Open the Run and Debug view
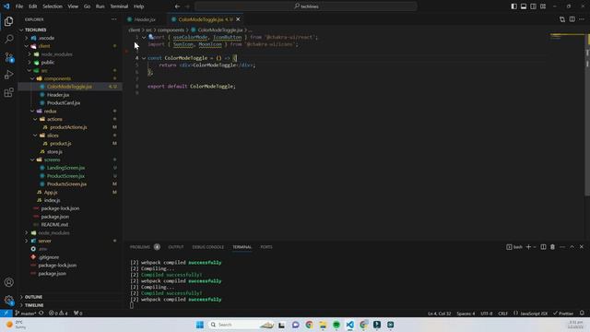This screenshot has width=590, height=332. (8, 75)
